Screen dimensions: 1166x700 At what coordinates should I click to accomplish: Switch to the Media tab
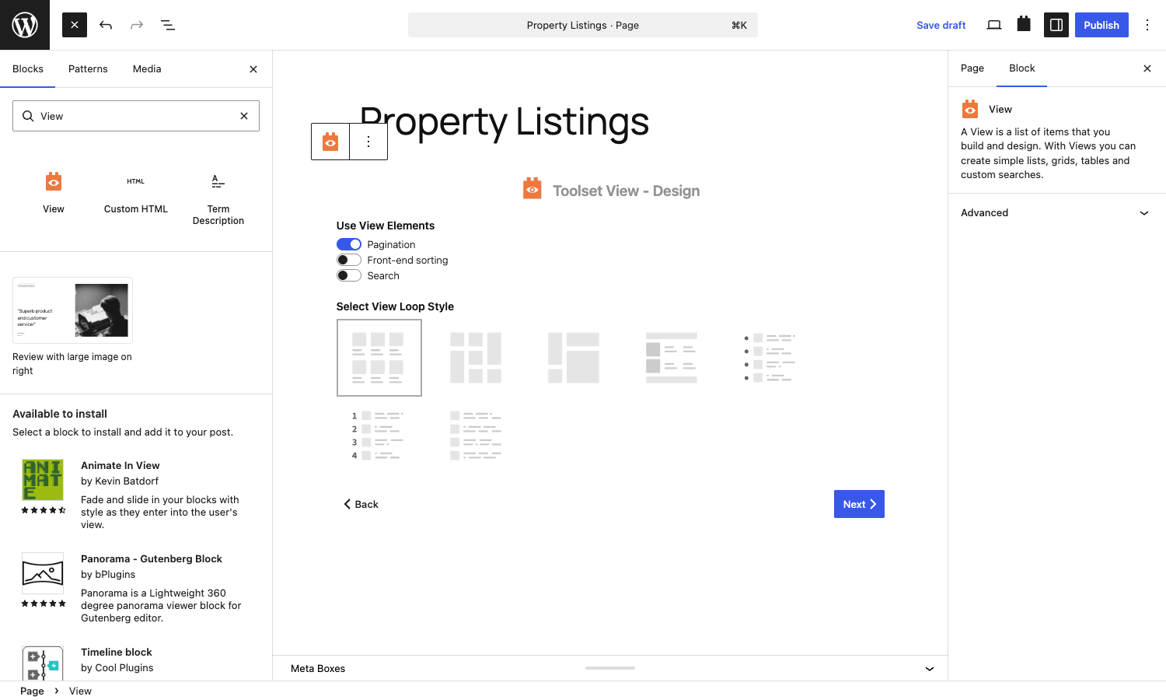(147, 69)
